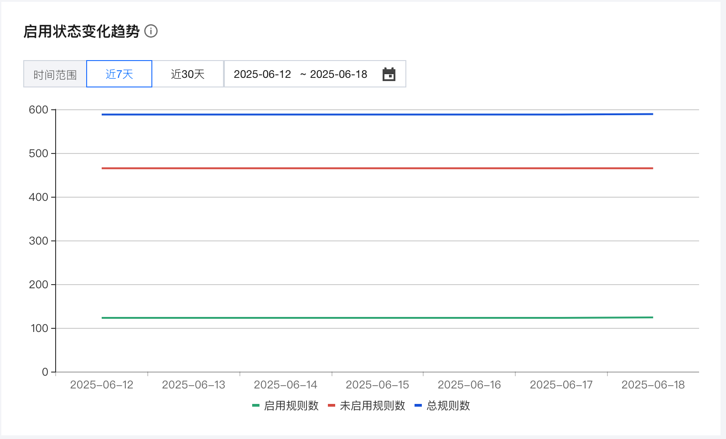This screenshot has height=439, width=726.
Task: Click the red disabled rules trend line
Action: pyautogui.click(x=378, y=168)
